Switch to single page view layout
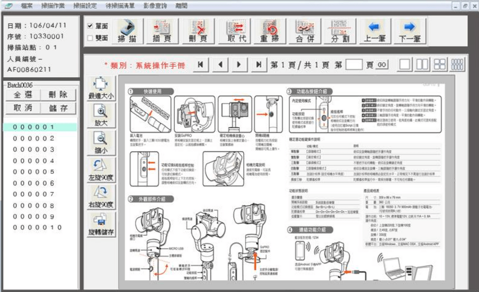The width and height of the screenshot is (479, 292). pos(406,65)
